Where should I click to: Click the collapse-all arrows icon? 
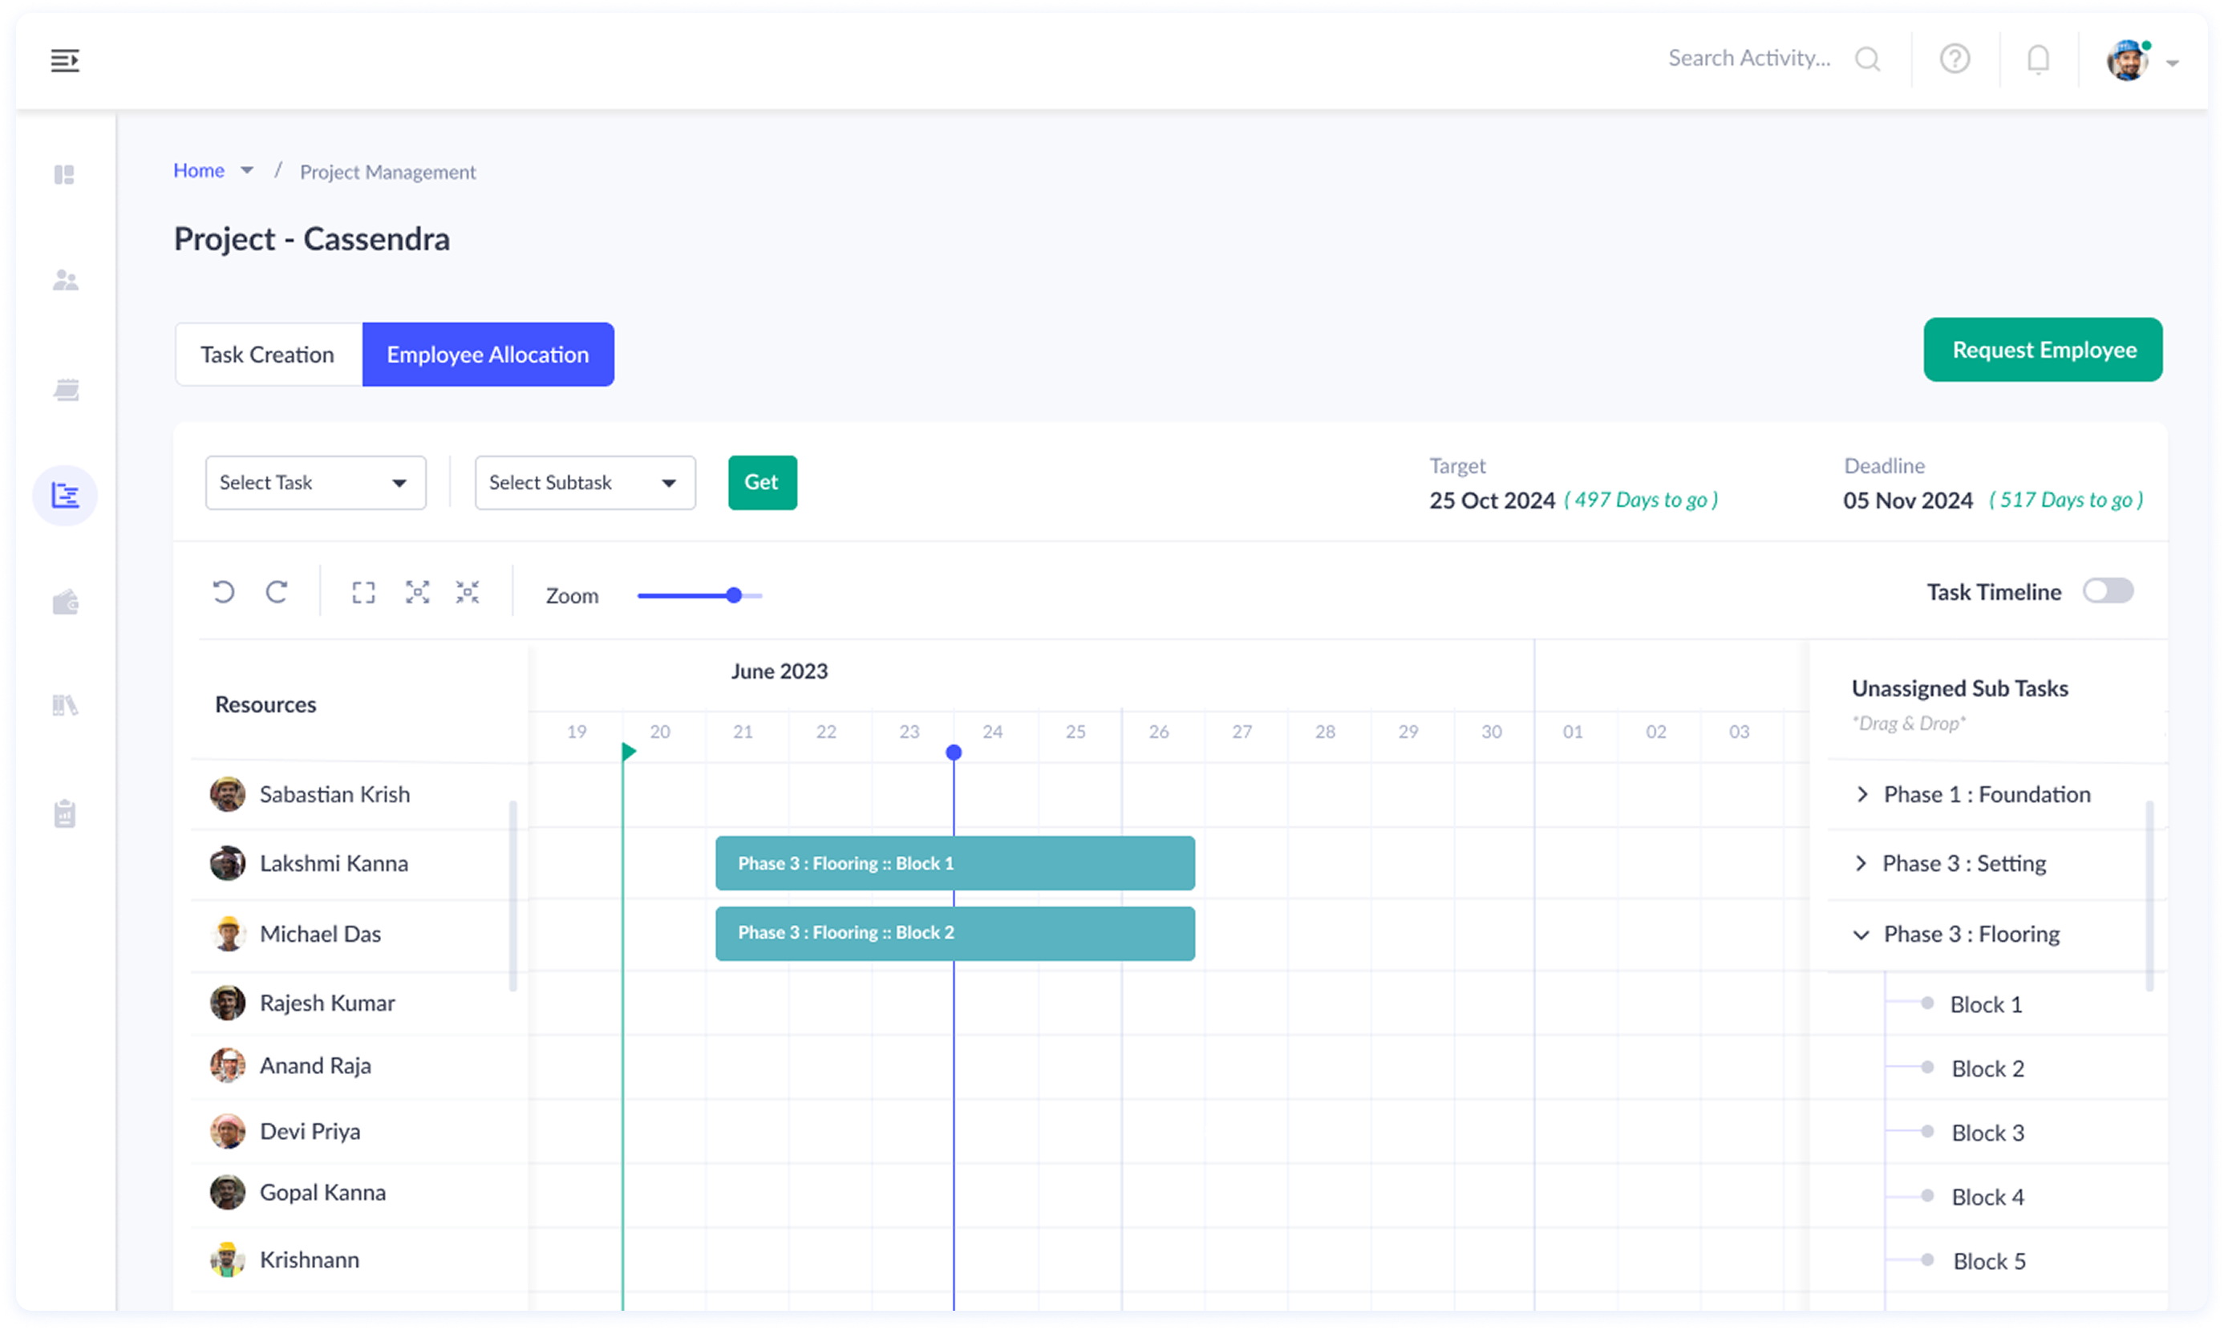(468, 593)
